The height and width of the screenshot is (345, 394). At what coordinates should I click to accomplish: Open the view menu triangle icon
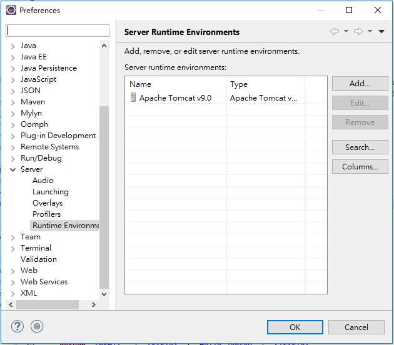click(x=381, y=32)
